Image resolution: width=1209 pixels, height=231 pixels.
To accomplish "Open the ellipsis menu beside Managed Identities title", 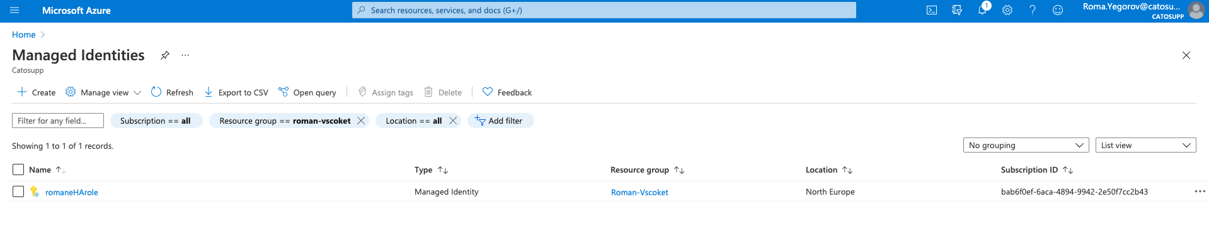I will point(185,55).
